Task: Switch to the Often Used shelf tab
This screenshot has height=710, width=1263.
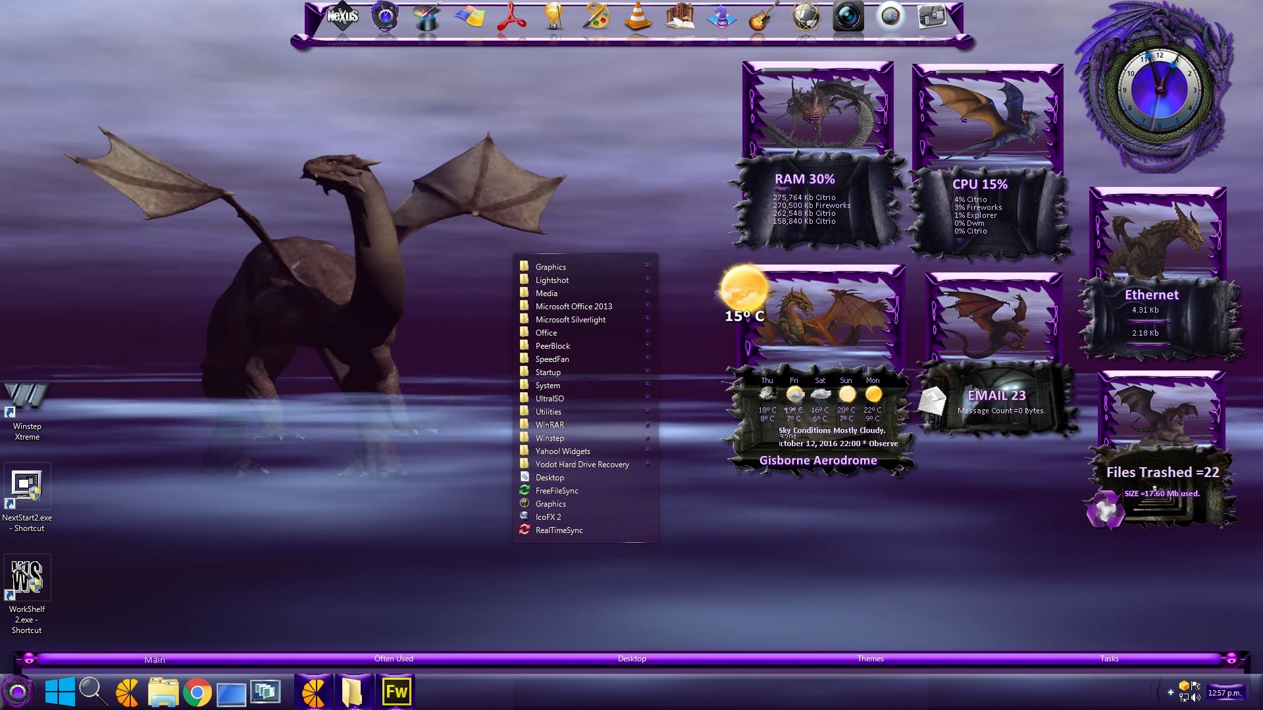Action: (x=394, y=659)
